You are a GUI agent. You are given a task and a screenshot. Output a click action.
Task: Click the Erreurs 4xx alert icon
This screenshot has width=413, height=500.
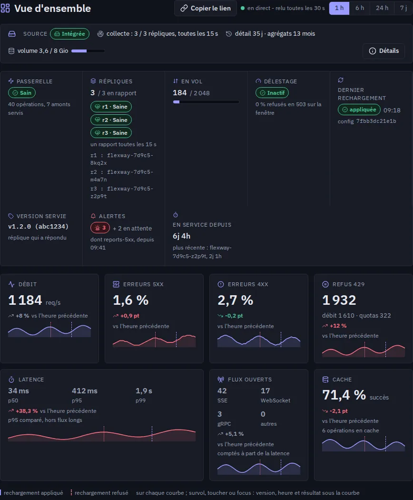click(220, 284)
